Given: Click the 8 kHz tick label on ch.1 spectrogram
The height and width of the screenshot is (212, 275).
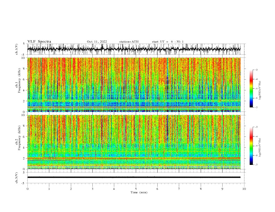Looking at the screenshot, I should [25, 69].
